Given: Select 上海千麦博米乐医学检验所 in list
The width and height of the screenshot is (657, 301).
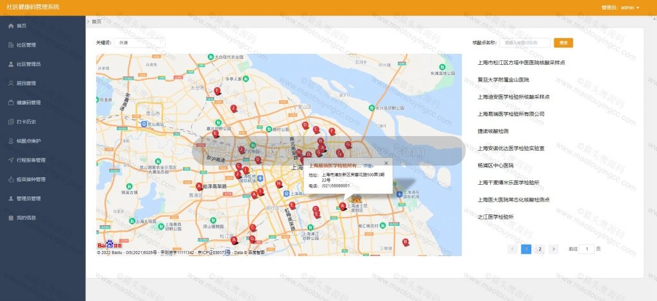Looking at the screenshot, I should [x=508, y=183].
